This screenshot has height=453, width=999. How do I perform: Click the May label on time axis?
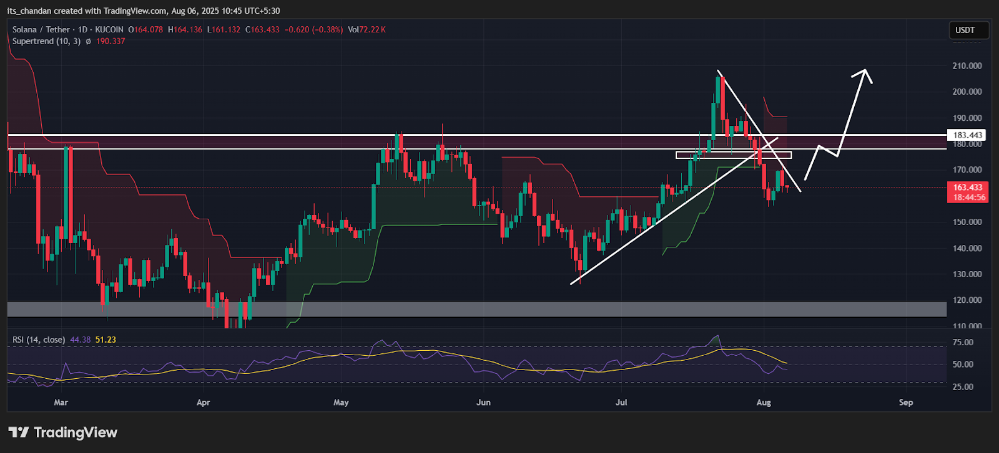(x=341, y=402)
